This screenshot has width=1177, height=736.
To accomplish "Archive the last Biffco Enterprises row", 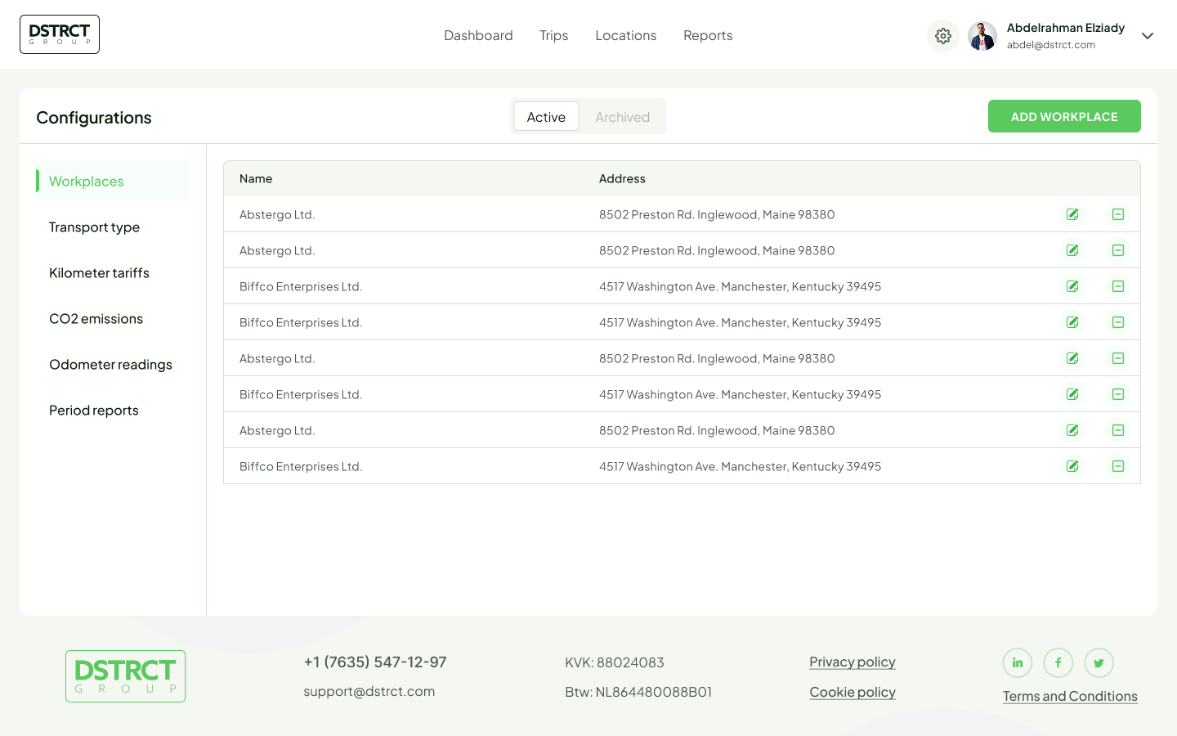I will coord(1118,466).
